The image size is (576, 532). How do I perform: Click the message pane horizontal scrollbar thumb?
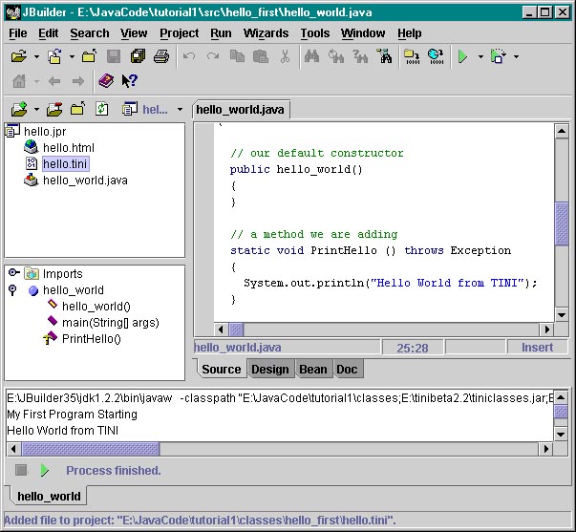coord(90,449)
